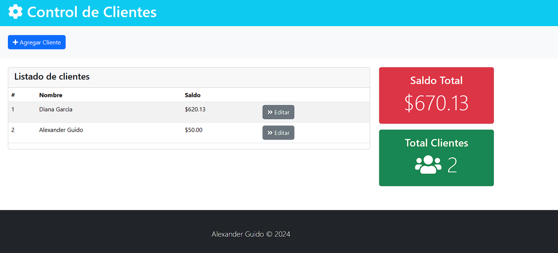Click row number 2 in the table
Viewport: 558px width, 253px height.
pyautogui.click(x=13, y=130)
